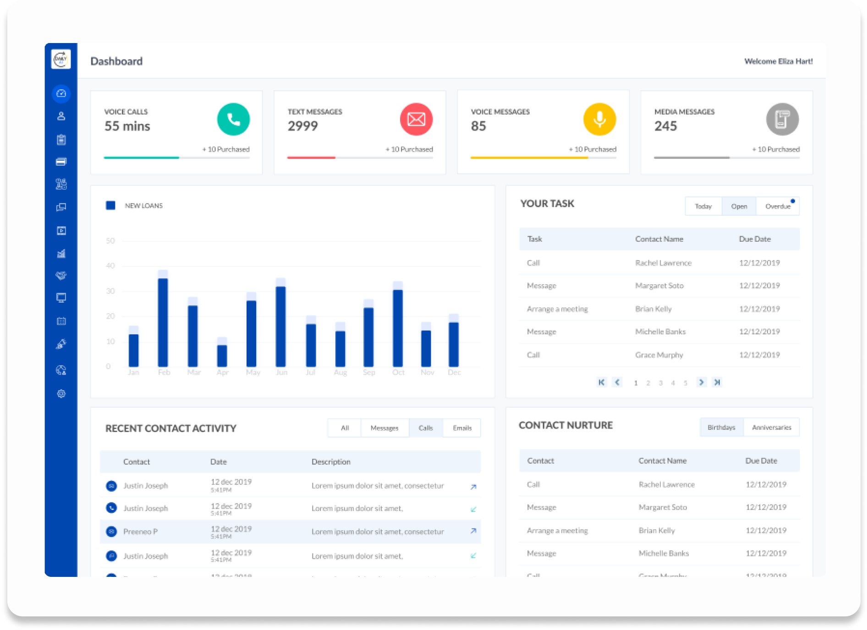Click the Daily AI logo in sidebar
This screenshot has height=630, width=867.
[x=61, y=60]
